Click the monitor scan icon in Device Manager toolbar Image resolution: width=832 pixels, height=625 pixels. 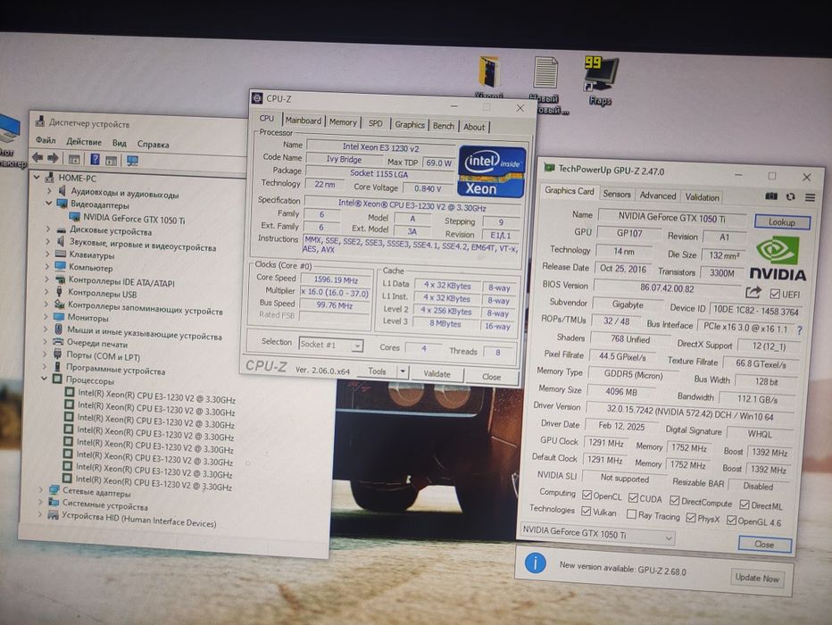click(x=133, y=160)
